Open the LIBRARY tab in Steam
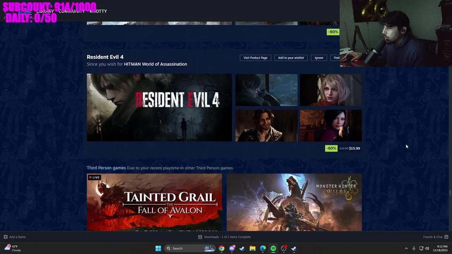Screen dimensions: 452x254 click(x=45, y=11)
